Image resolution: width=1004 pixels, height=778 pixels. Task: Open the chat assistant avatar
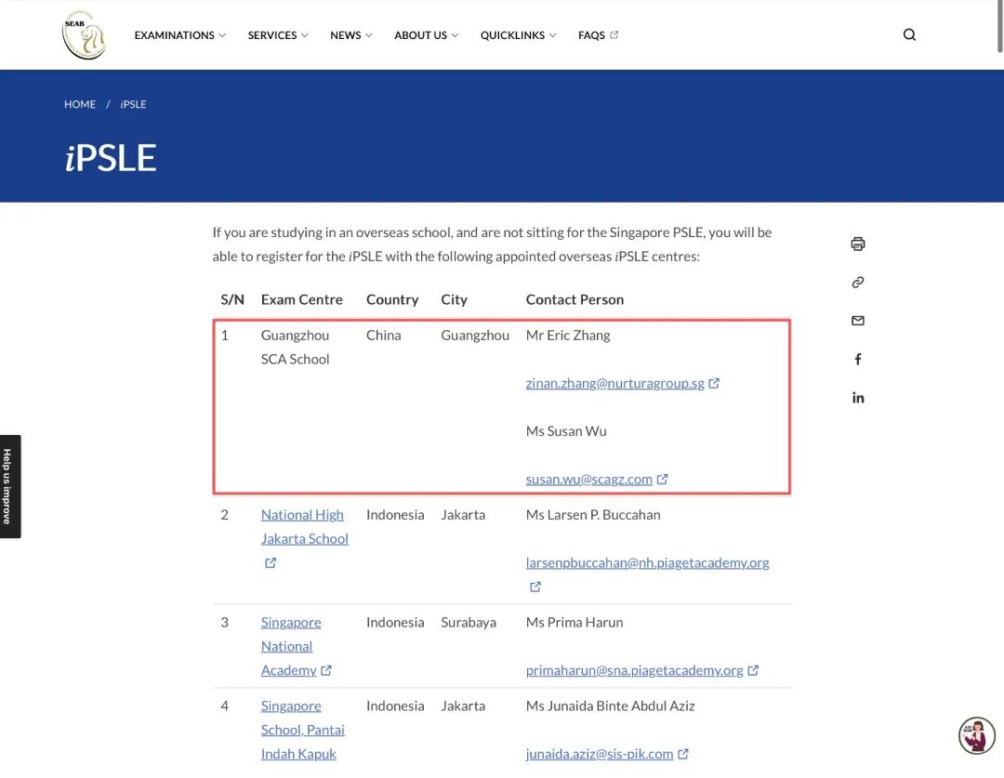976,735
